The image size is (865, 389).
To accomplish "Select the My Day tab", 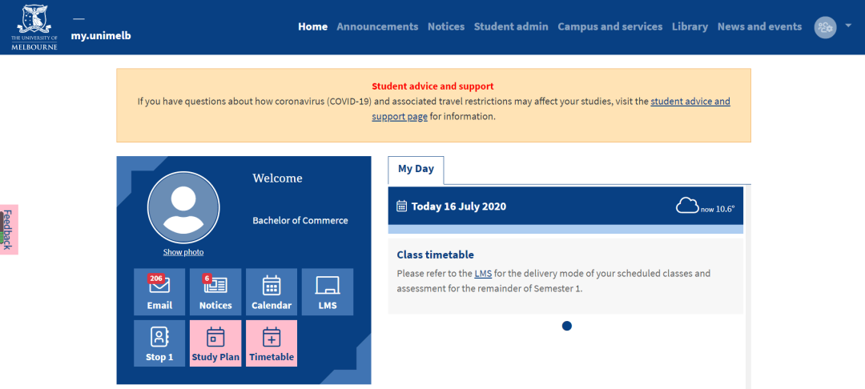I will click(x=416, y=170).
